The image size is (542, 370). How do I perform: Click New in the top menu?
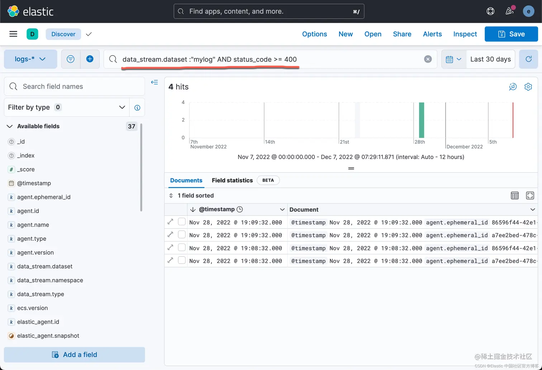click(346, 34)
